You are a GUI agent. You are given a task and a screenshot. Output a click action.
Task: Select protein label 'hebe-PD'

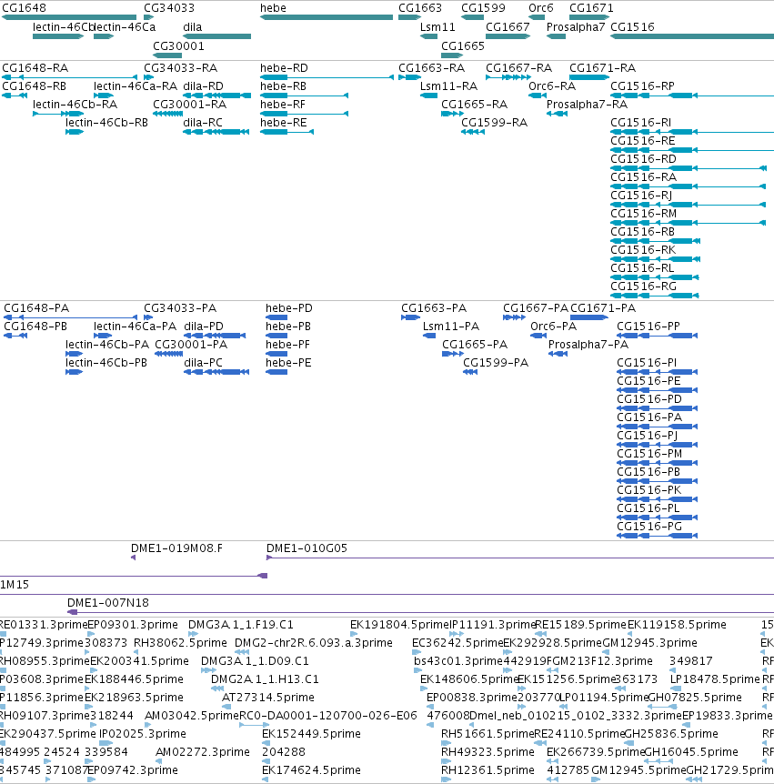289,308
